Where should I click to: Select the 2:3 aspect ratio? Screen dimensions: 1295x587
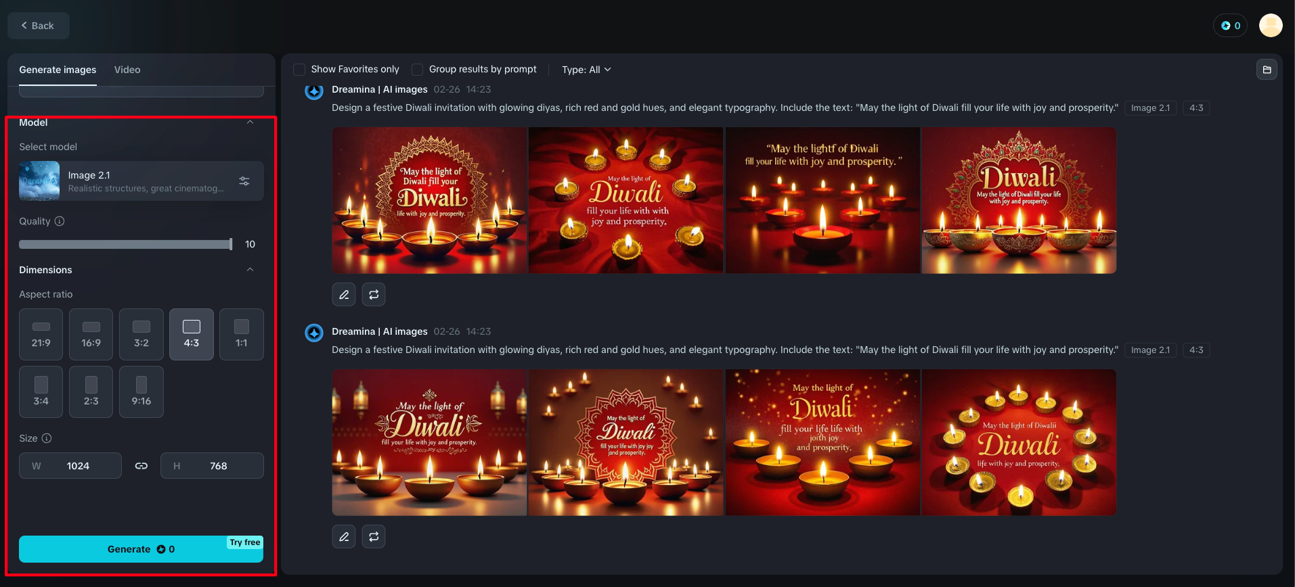coord(91,392)
